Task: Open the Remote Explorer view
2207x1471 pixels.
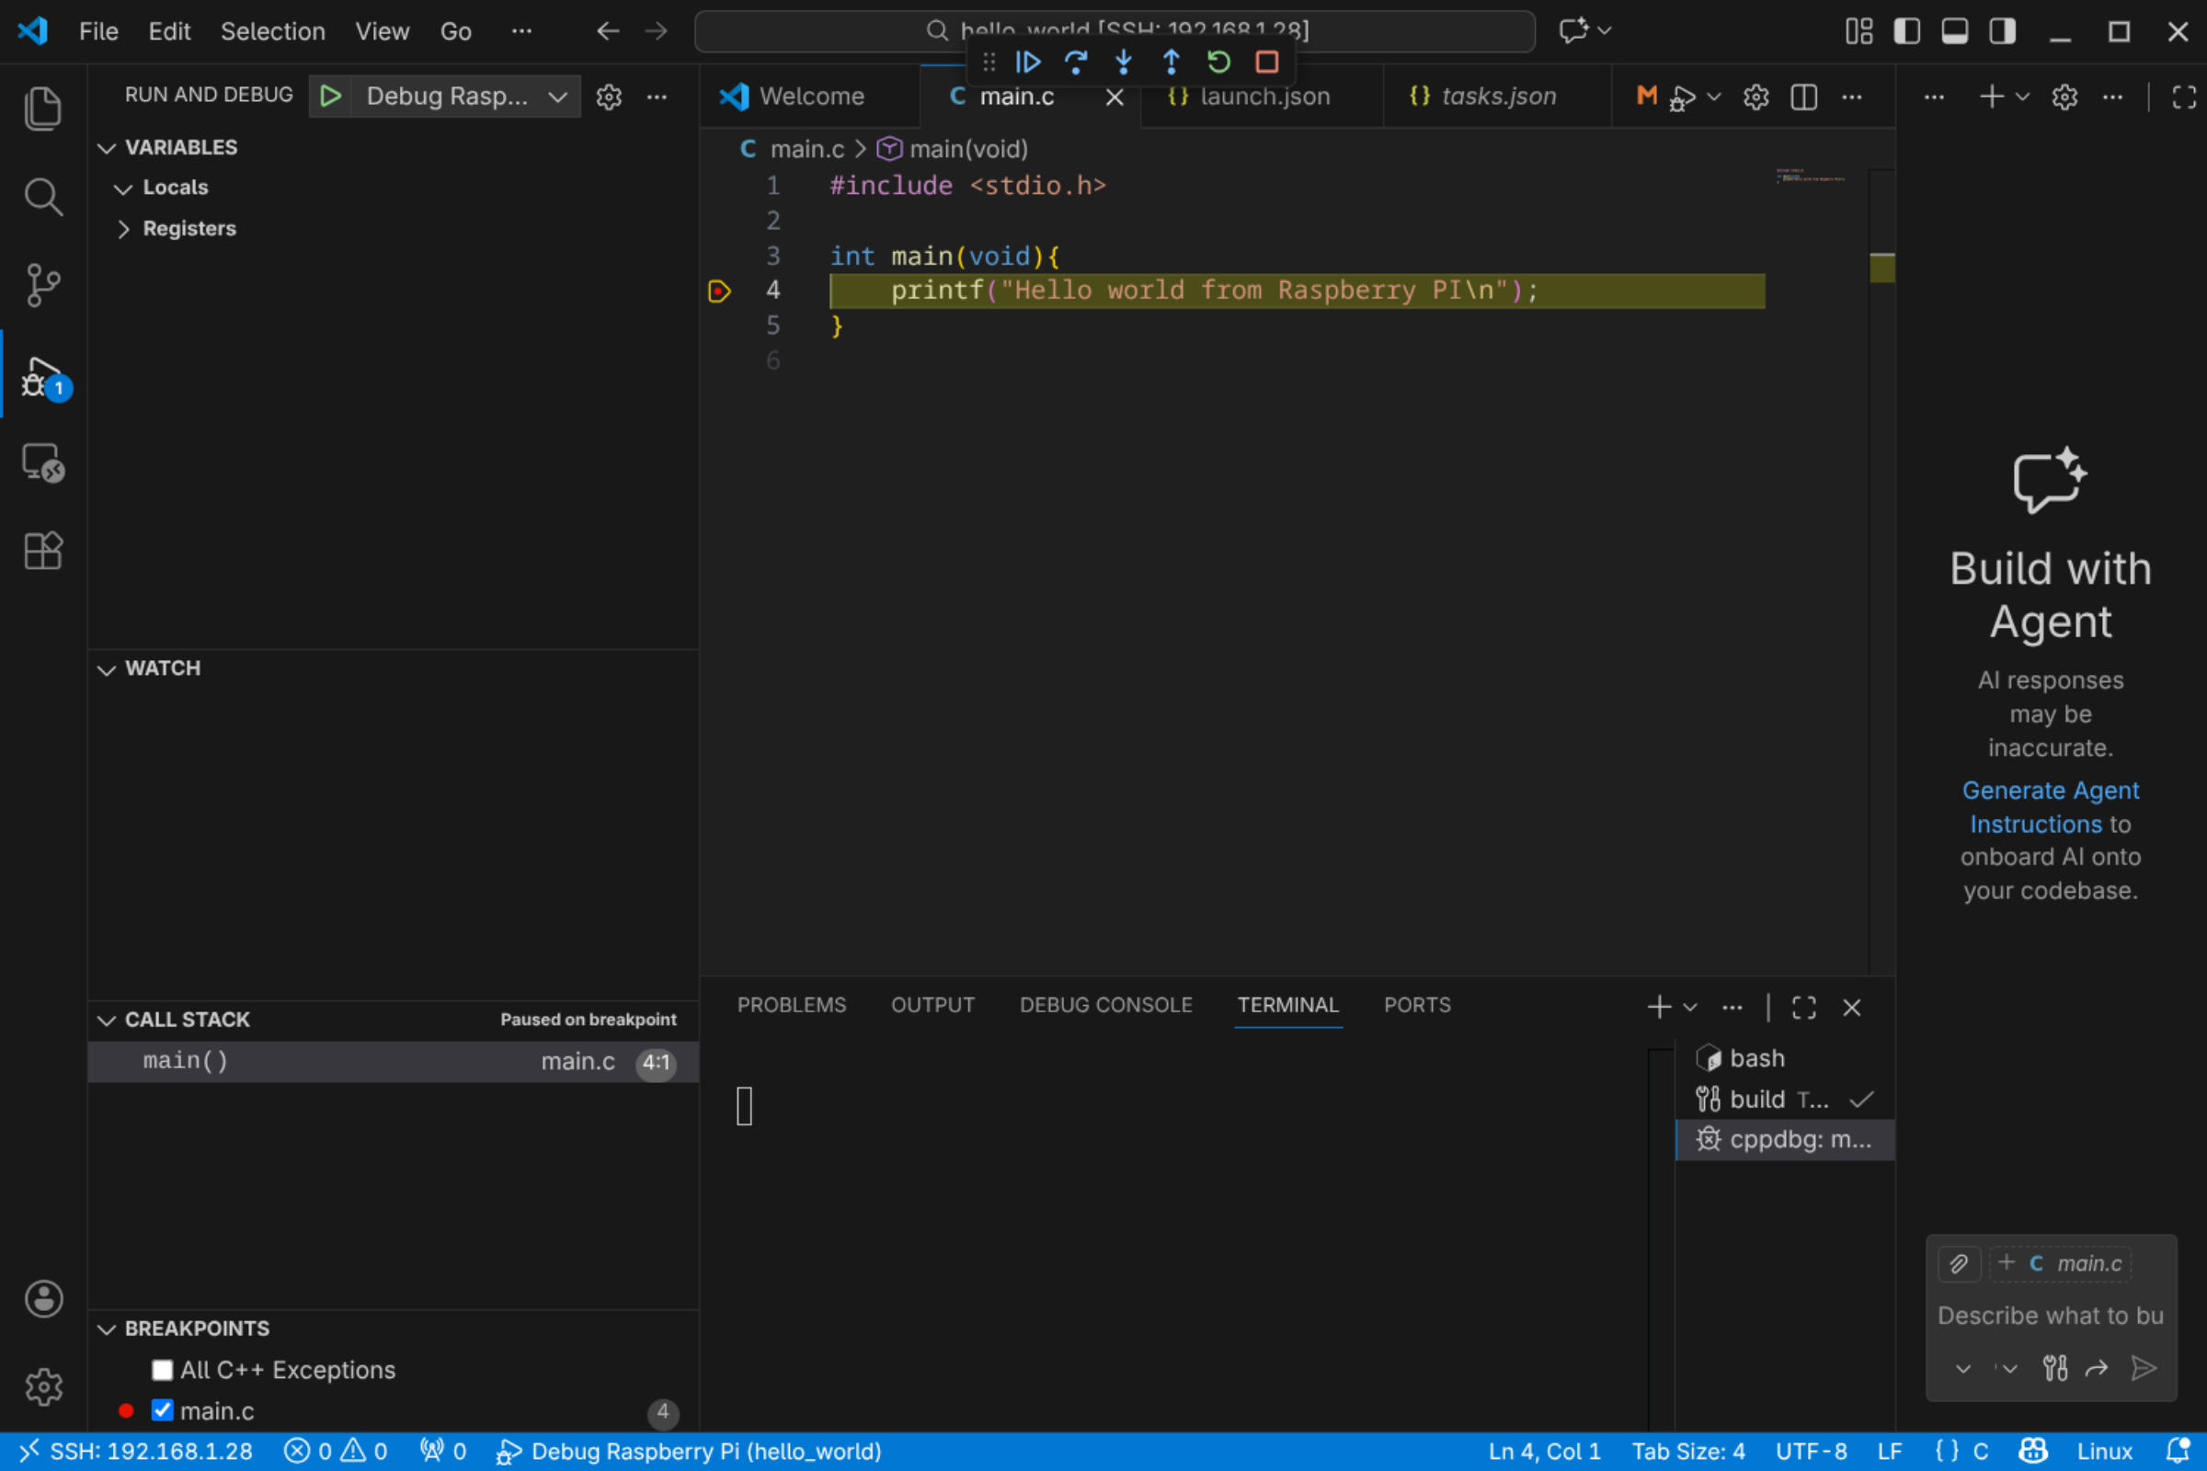Action: [x=43, y=462]
